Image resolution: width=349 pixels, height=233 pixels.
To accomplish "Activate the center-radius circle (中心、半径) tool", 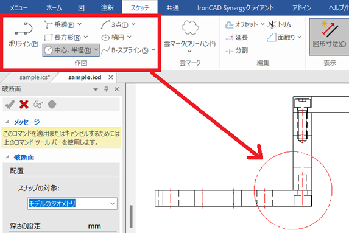I will [x=68, y=50].
